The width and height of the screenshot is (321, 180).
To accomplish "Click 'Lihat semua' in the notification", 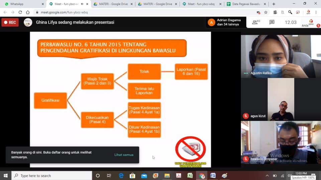I will (124, 155).
